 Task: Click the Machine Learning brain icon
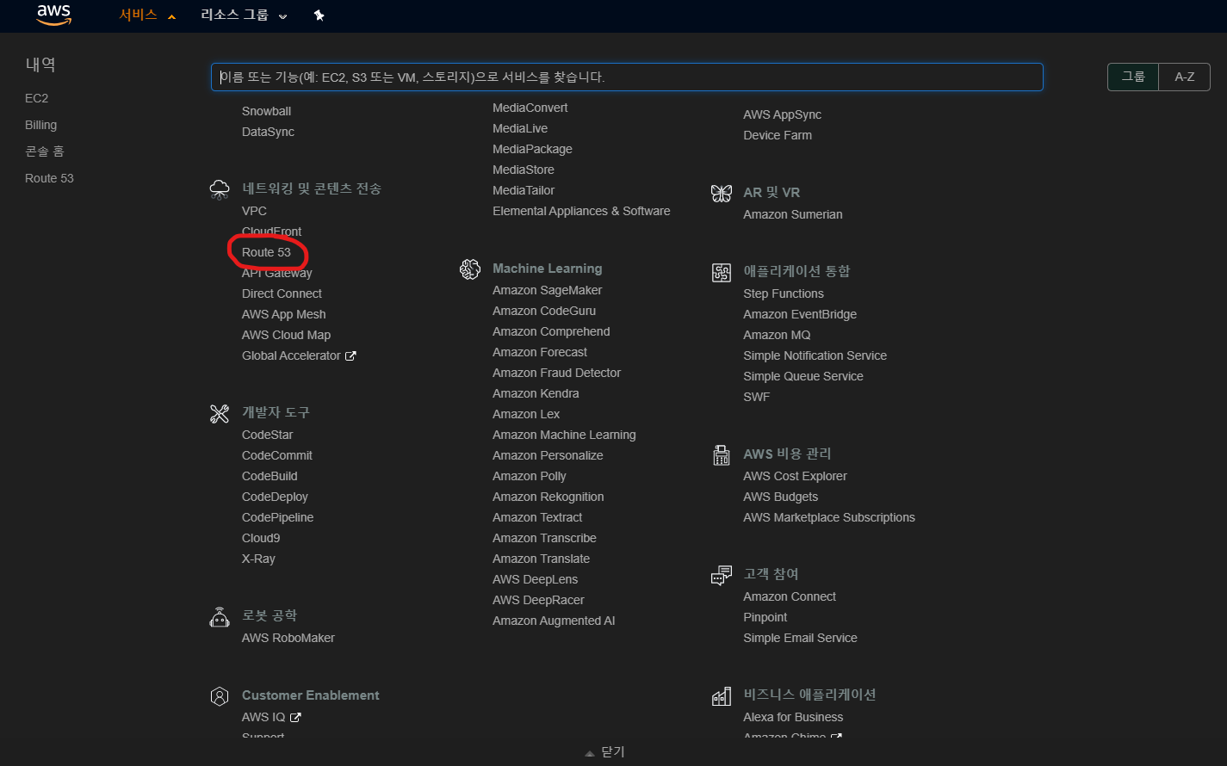coord(470,269)
